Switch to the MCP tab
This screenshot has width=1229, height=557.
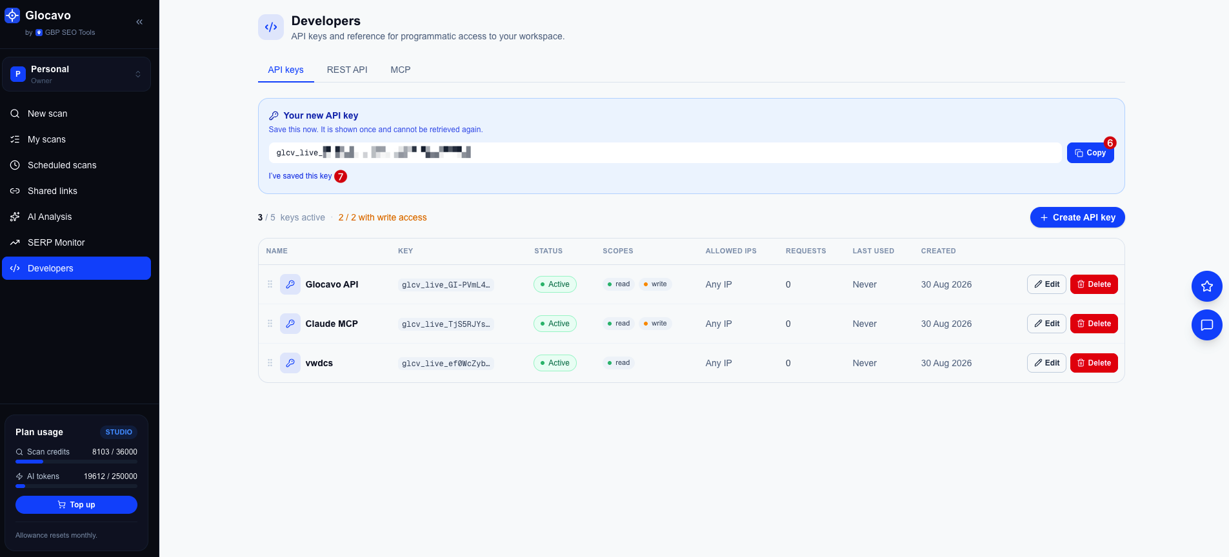click(x=401, y=70)
